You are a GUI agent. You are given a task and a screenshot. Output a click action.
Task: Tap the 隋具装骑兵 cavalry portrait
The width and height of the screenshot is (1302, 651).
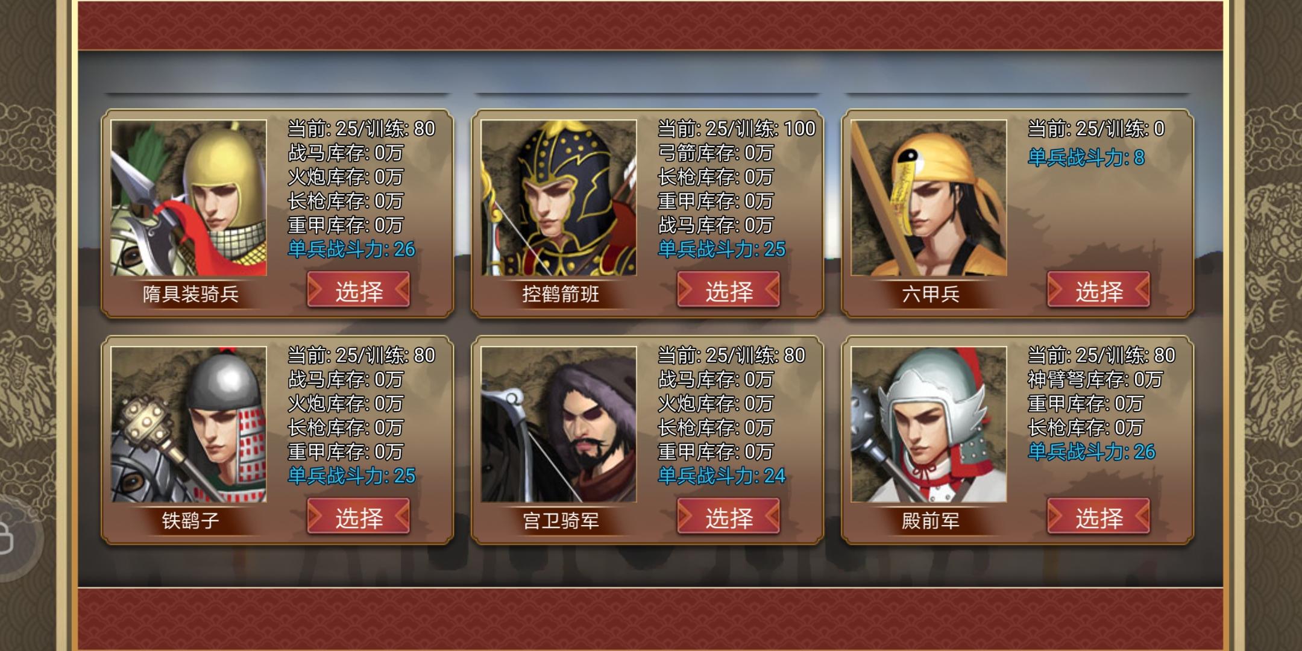189,198
